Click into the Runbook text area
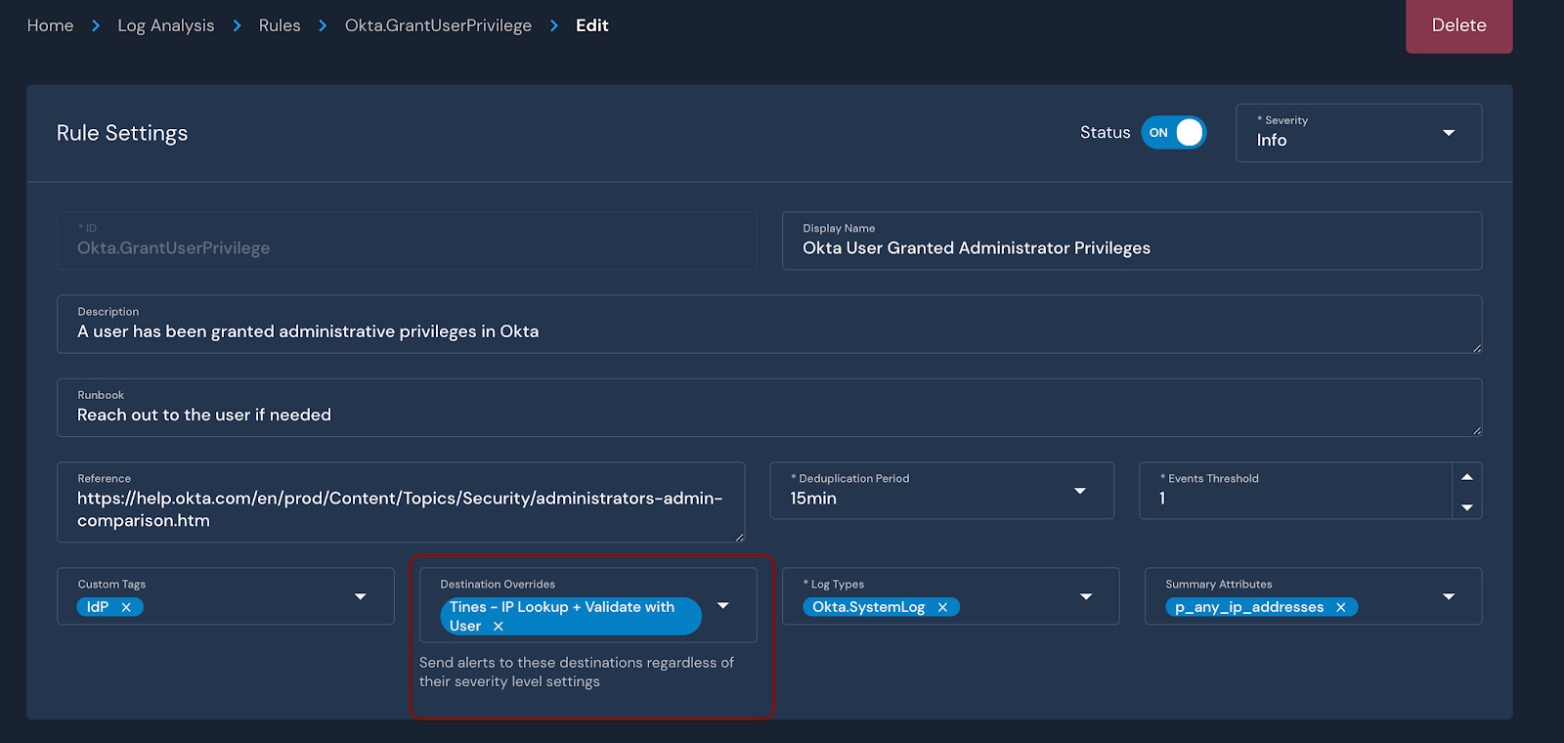The image size is (1564, 743). click(x=769, y=408)
